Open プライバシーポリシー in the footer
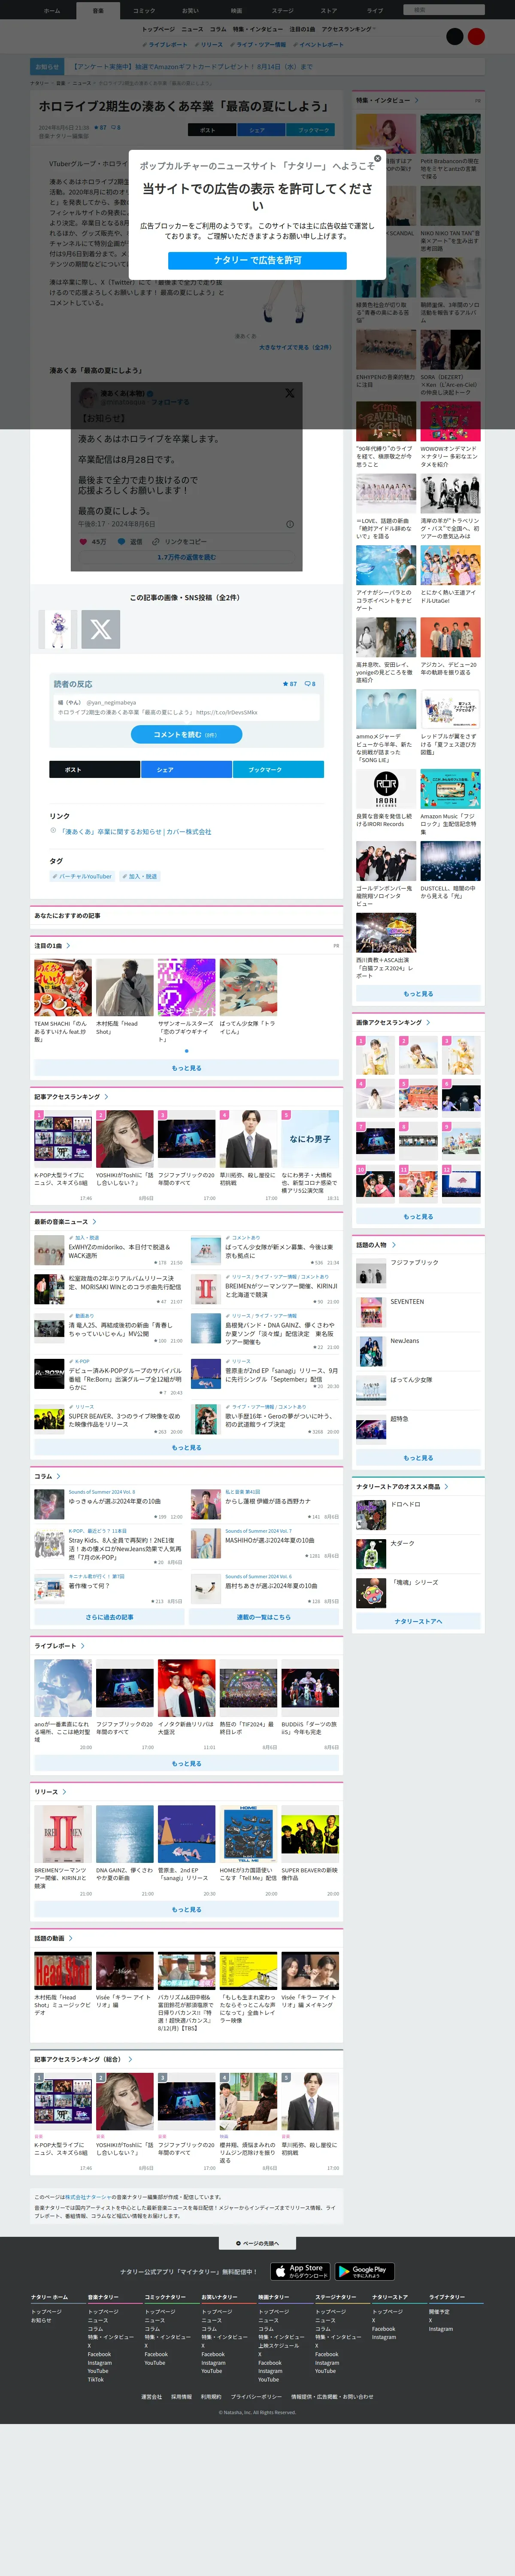Viewport: 515px width, 2576px height. point(256,2396)
